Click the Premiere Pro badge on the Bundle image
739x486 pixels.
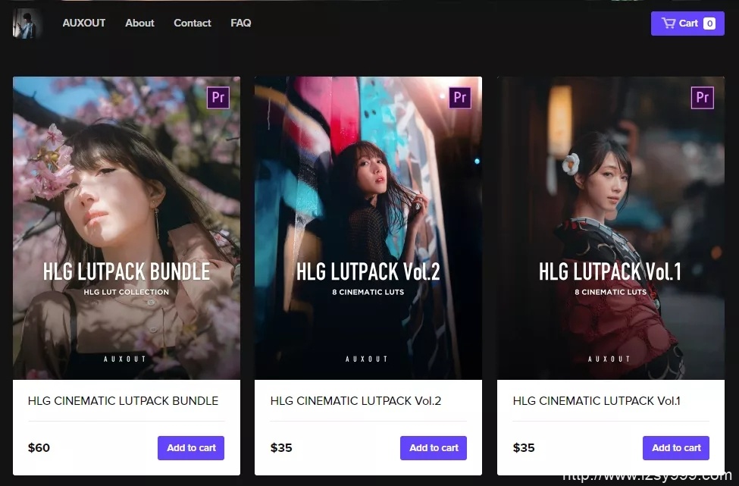[218, 98]
